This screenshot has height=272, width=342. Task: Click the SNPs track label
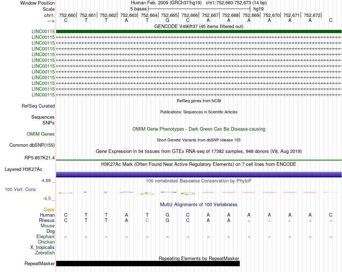[49, 123]
